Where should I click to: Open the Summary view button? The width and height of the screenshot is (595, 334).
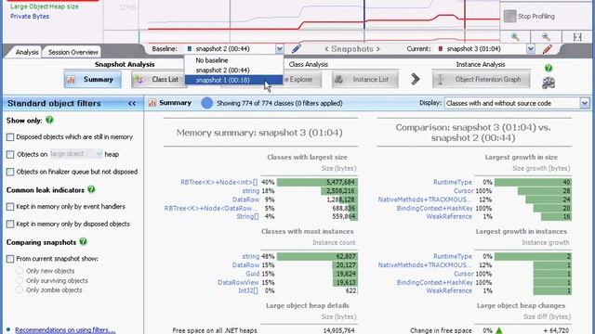tap(93, 80)
